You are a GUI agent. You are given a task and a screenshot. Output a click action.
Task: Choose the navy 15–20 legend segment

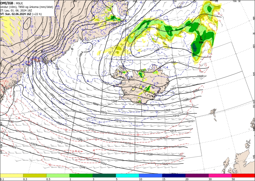coord(174,175)
